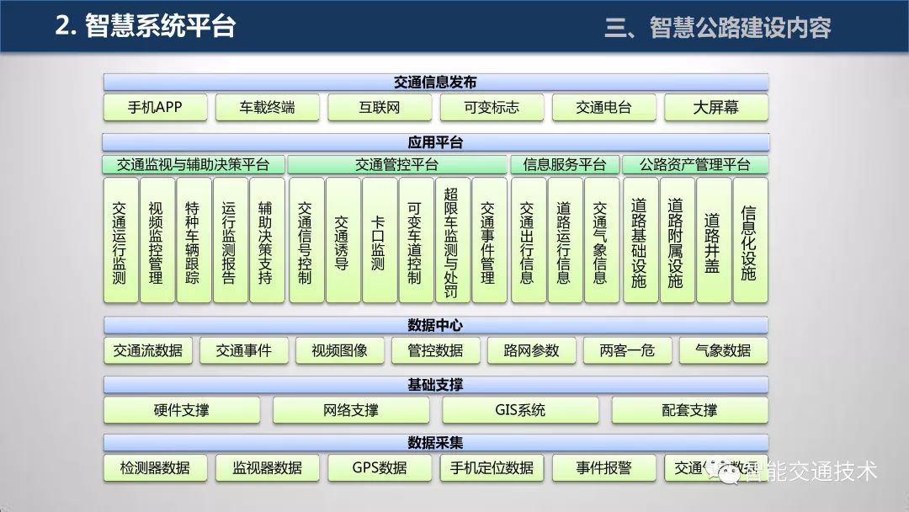Select the 可变车道控制 vertical box
The width and height of the screenshot is (909, 512).
pyautogui.click(x=416, y=240)
